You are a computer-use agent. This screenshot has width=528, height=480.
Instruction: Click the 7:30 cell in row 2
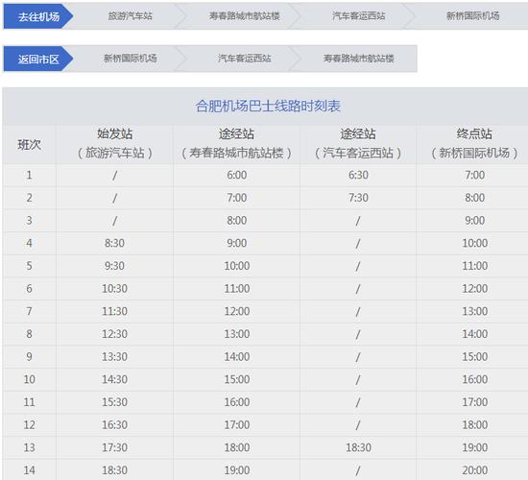tap(358, 198)
